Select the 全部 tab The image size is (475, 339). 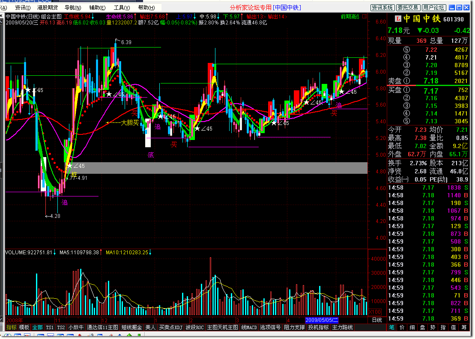pos(37,327)
